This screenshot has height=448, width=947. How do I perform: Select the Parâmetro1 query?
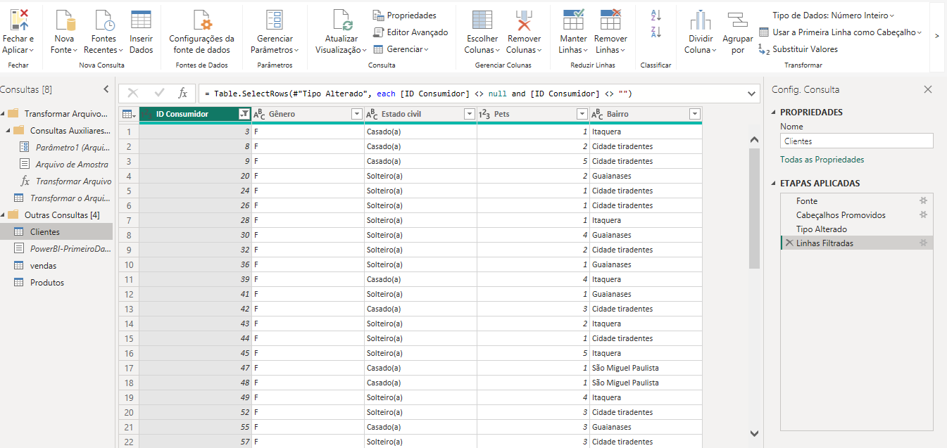click(x=63, y=147)
